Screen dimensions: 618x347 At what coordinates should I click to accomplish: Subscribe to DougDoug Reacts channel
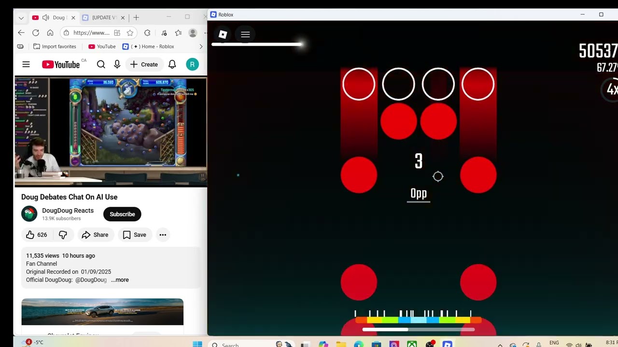tap(122, 214)
